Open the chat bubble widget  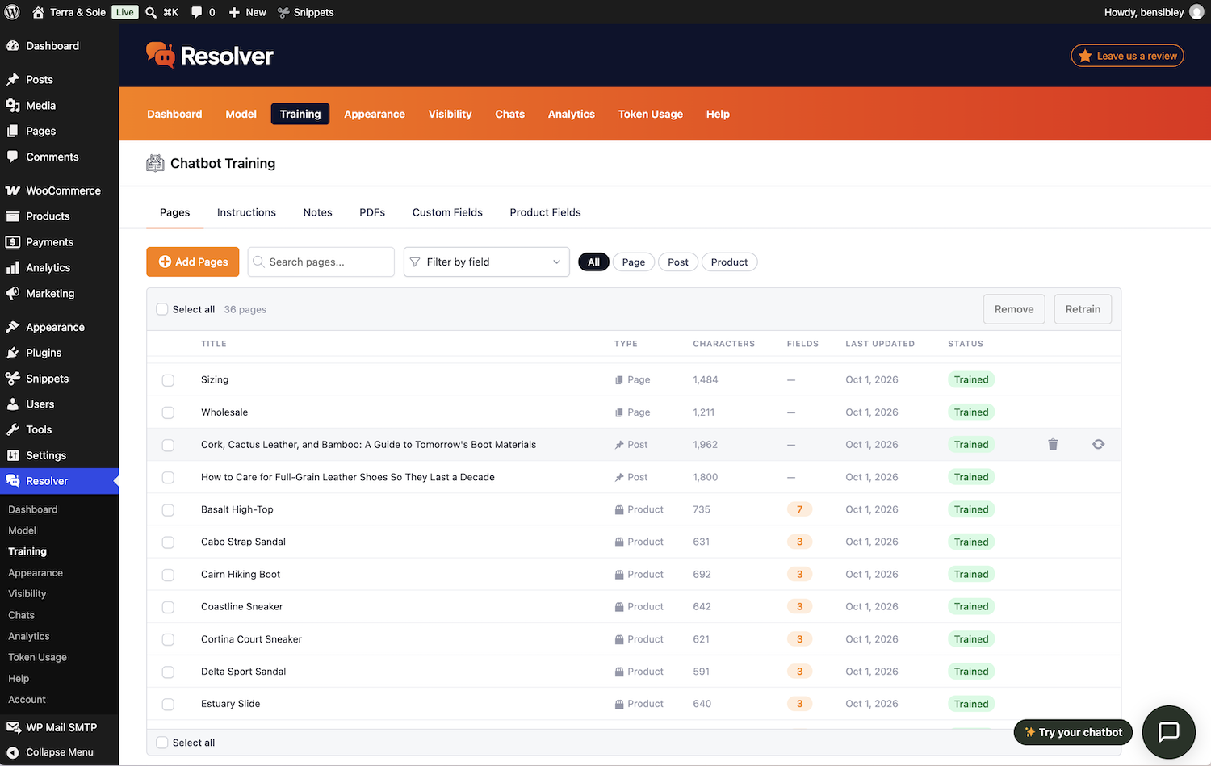(x=1168, y=732)
